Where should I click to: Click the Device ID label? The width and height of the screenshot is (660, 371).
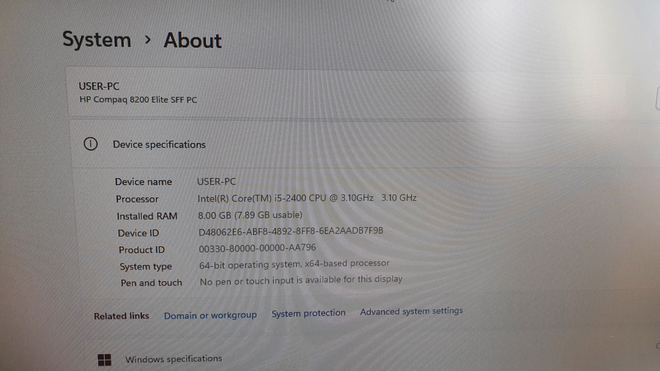139,233
